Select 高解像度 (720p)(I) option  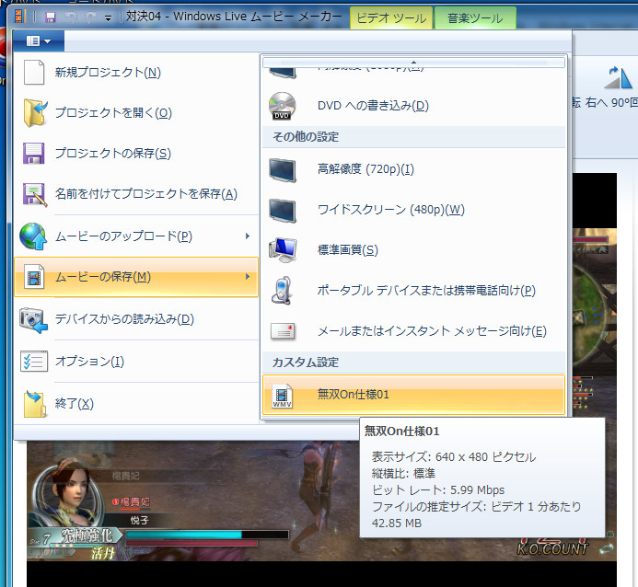tap(413, 169)
